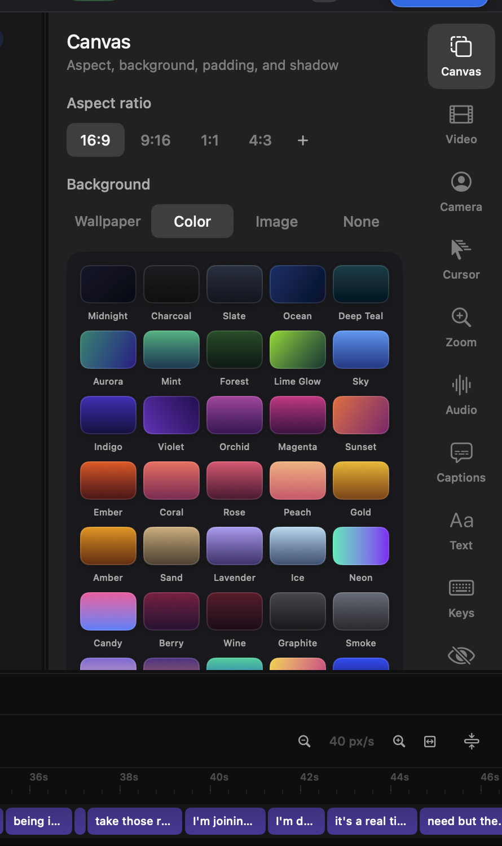Choose Magenta color swatch
The height and width of the screenshot is (846, 502).
pyautogui.click(x=297, y=415)
